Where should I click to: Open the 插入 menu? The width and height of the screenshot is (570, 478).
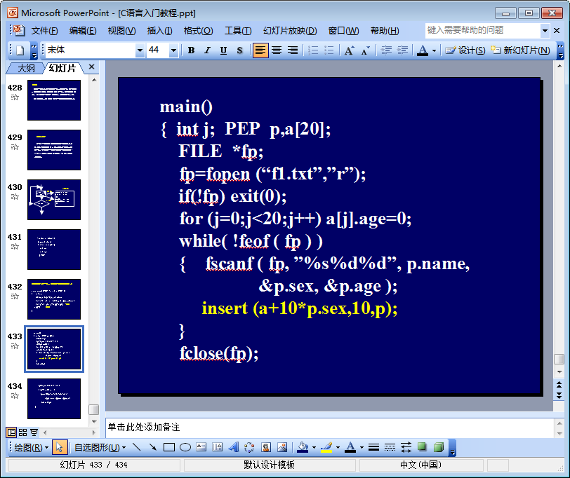[159, 31]
